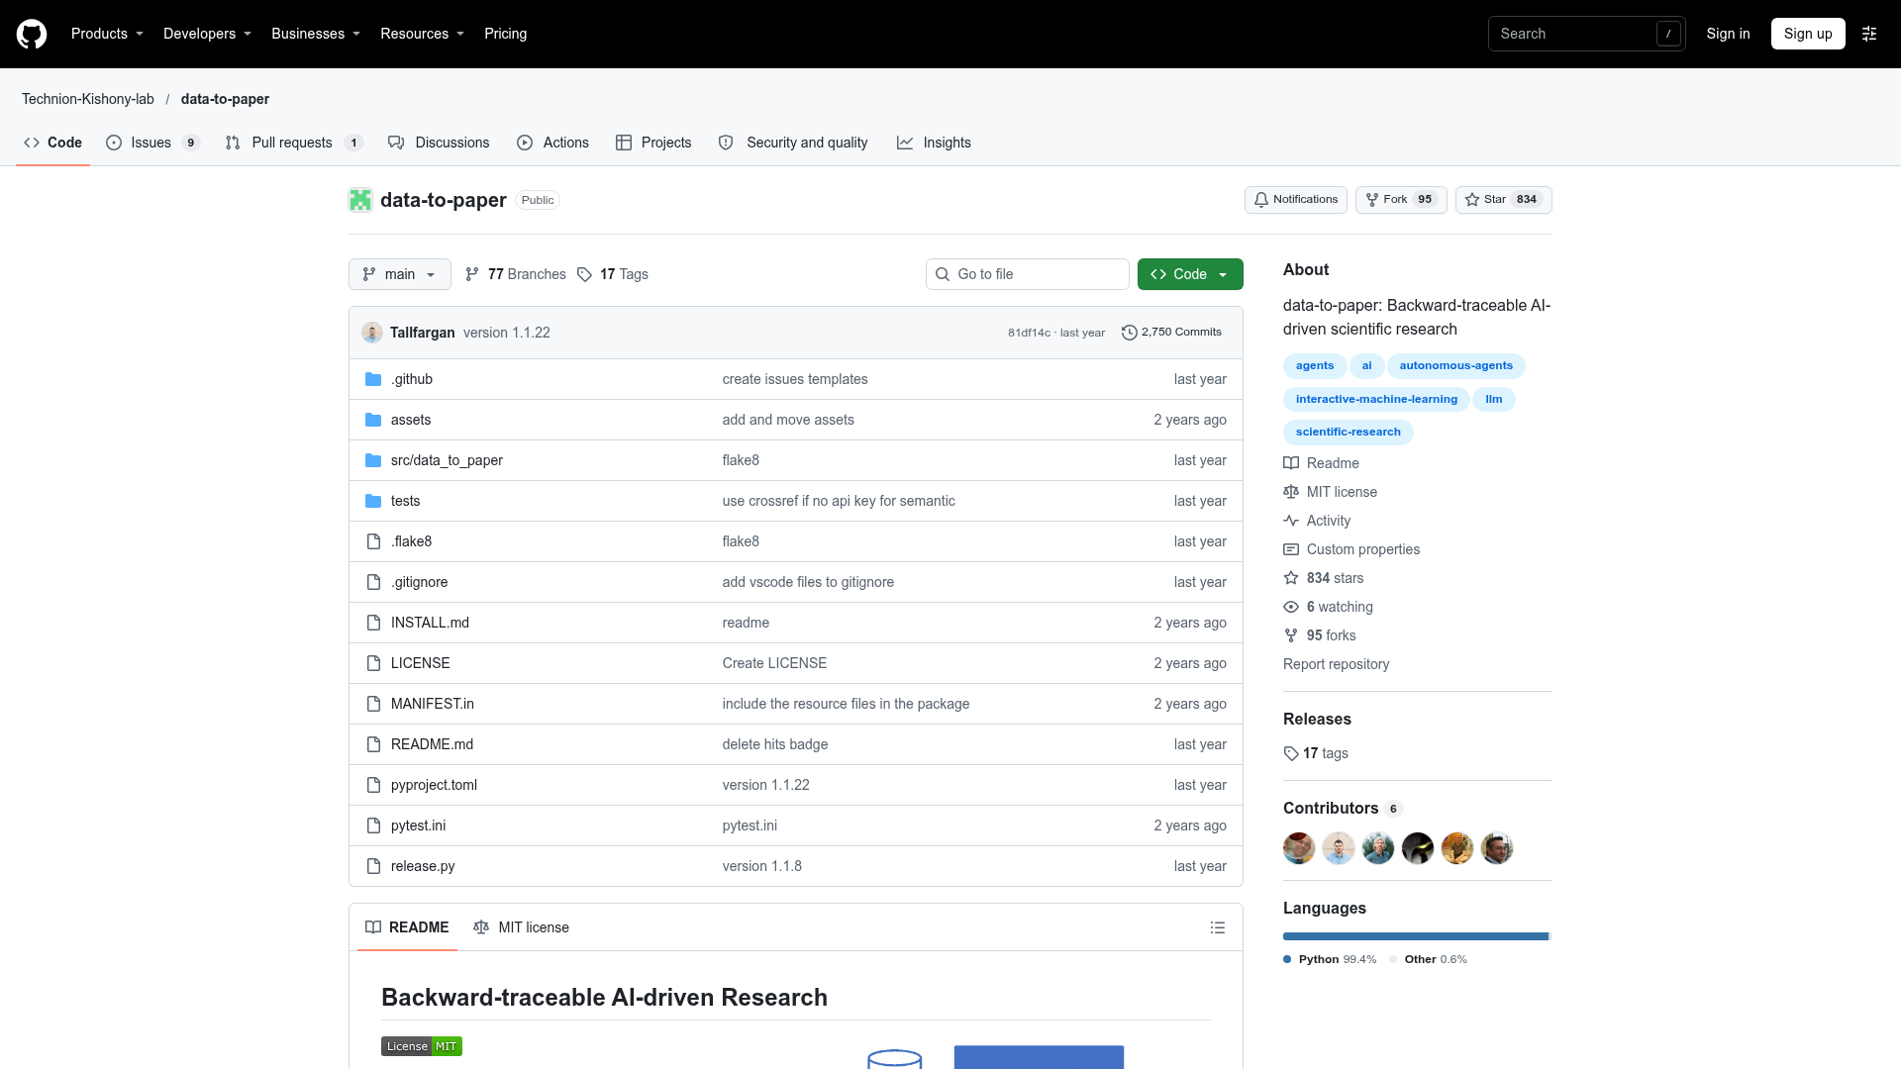Select the data-to-paper repository avatar icon
Screen dimensions: 1901x1069
pyautogui.click(x=360, y=200)
